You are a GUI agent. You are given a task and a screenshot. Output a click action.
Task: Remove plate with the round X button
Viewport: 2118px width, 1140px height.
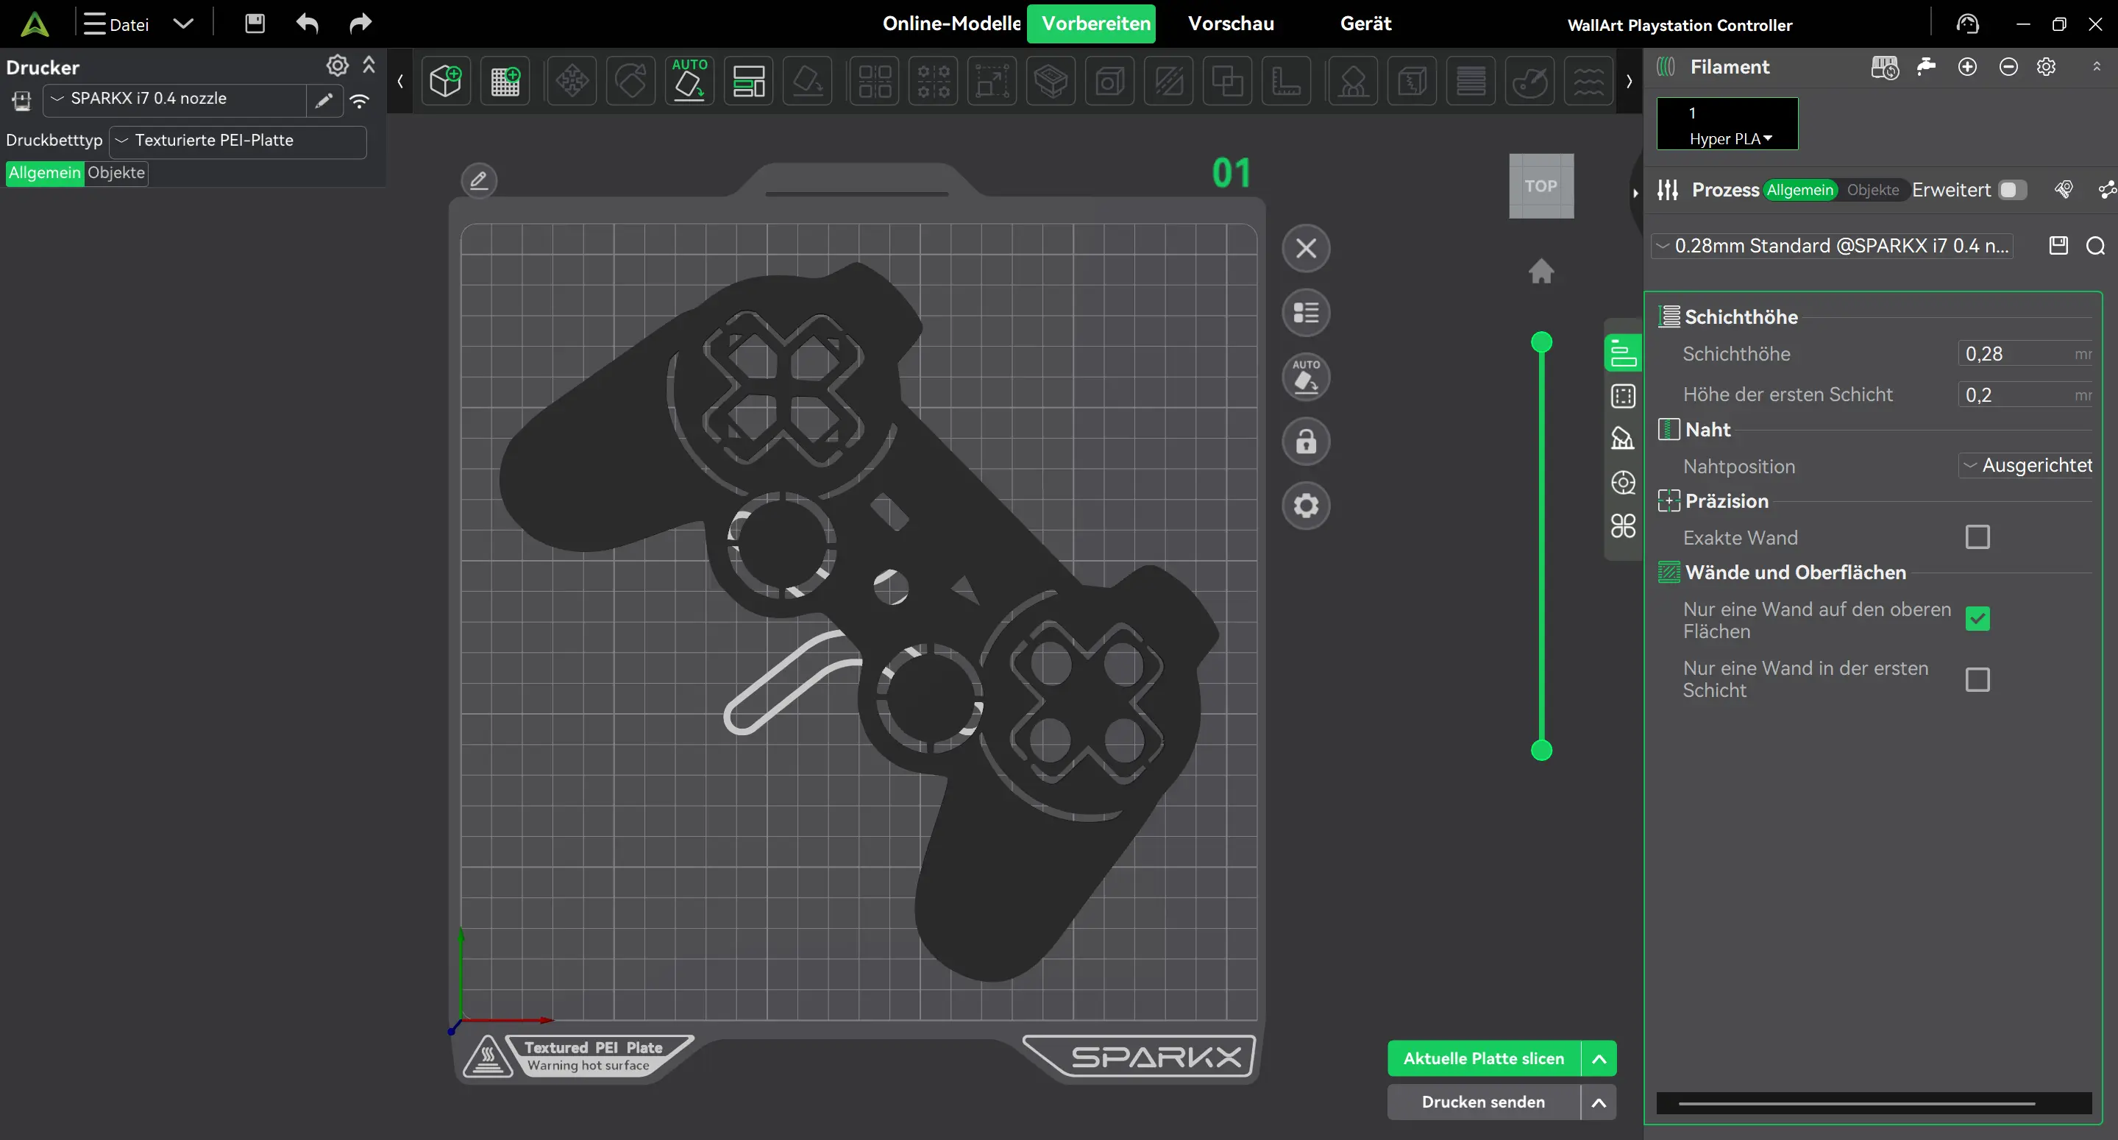pos(1306,249)
